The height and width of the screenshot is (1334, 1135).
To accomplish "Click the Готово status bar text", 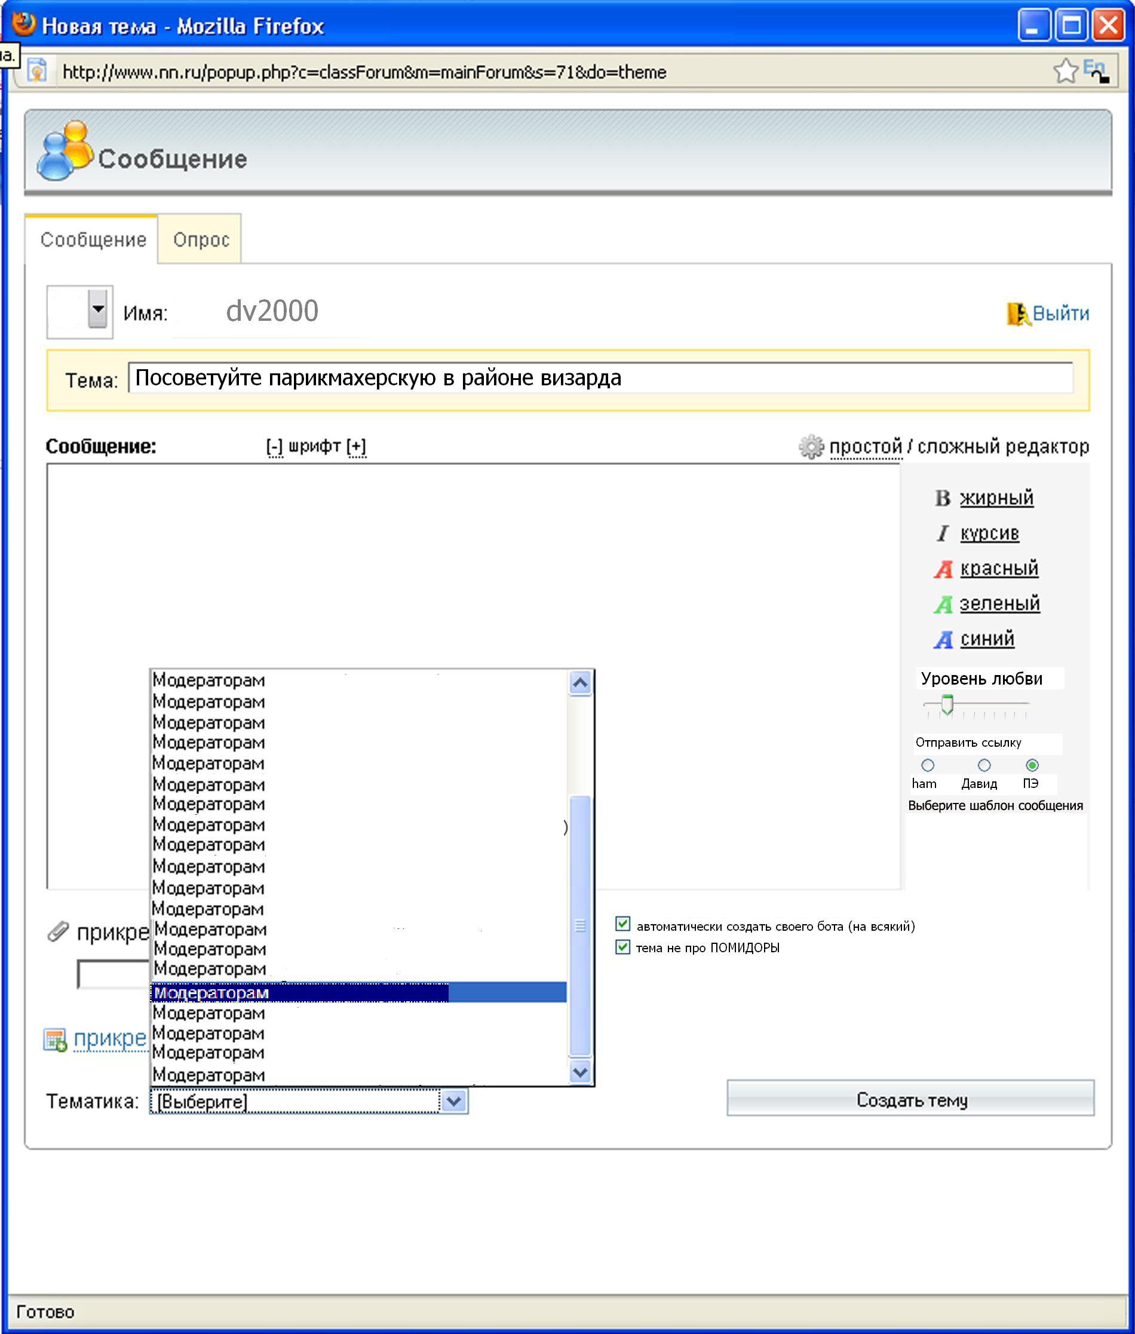I will click(45, 1311).
